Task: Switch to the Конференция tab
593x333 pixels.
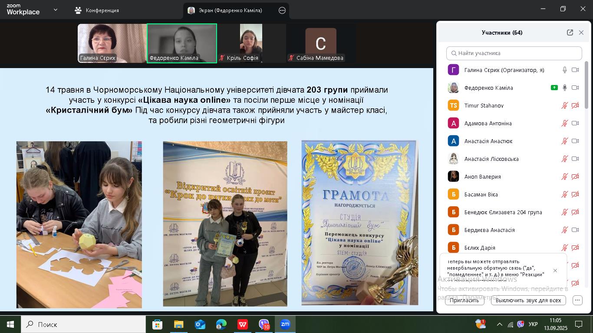Action: [x=97, y=10]
